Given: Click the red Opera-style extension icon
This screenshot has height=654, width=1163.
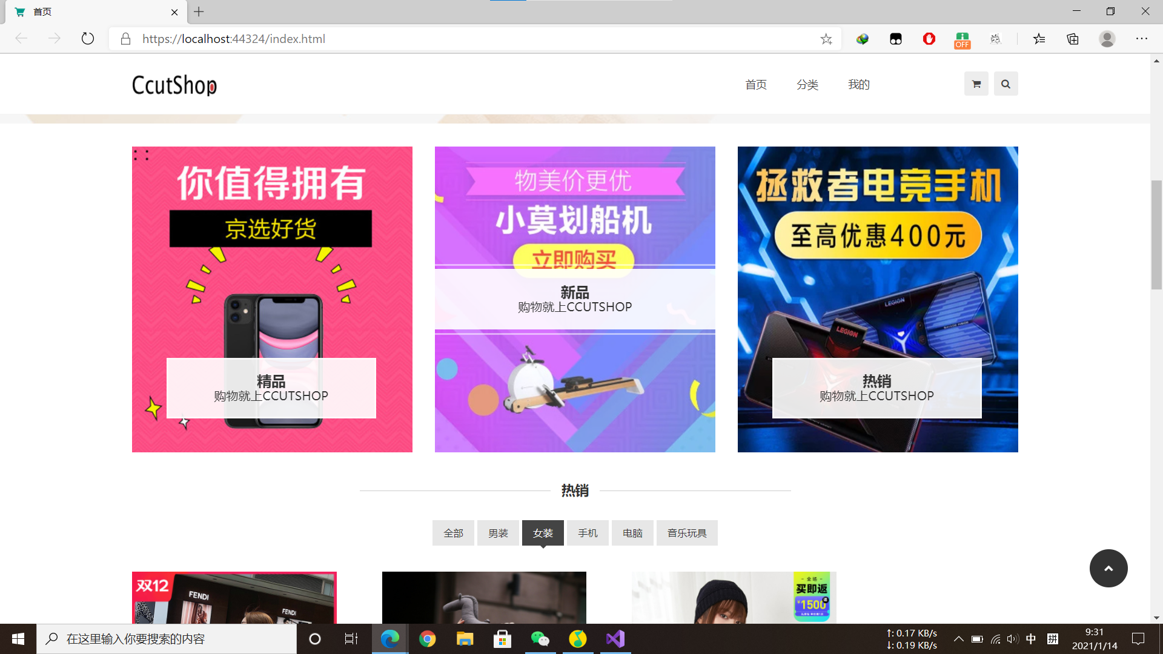Looking at the screenshot, I should [929, 39].
